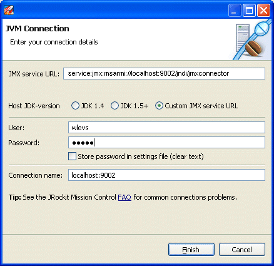
Task: Click the JRockit rocket icon in title bar
Action: (x=9, y=10)
